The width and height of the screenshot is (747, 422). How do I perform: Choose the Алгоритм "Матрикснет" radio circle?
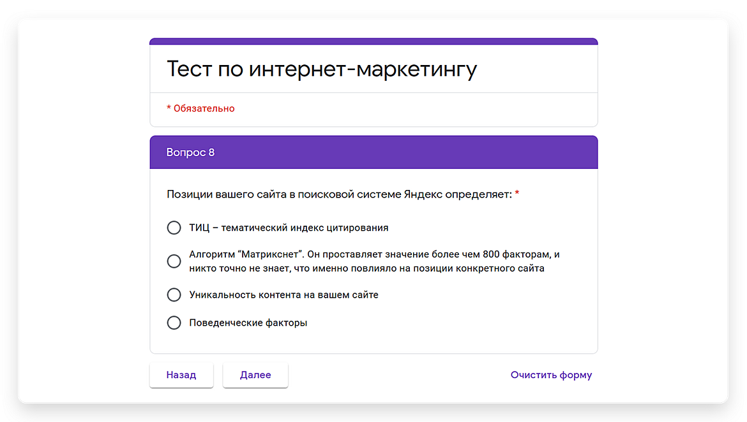click(x=174, y=261)
